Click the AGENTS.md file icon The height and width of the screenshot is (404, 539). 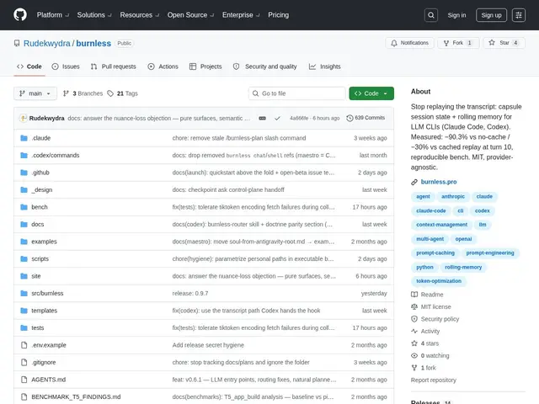coord(24,380)
